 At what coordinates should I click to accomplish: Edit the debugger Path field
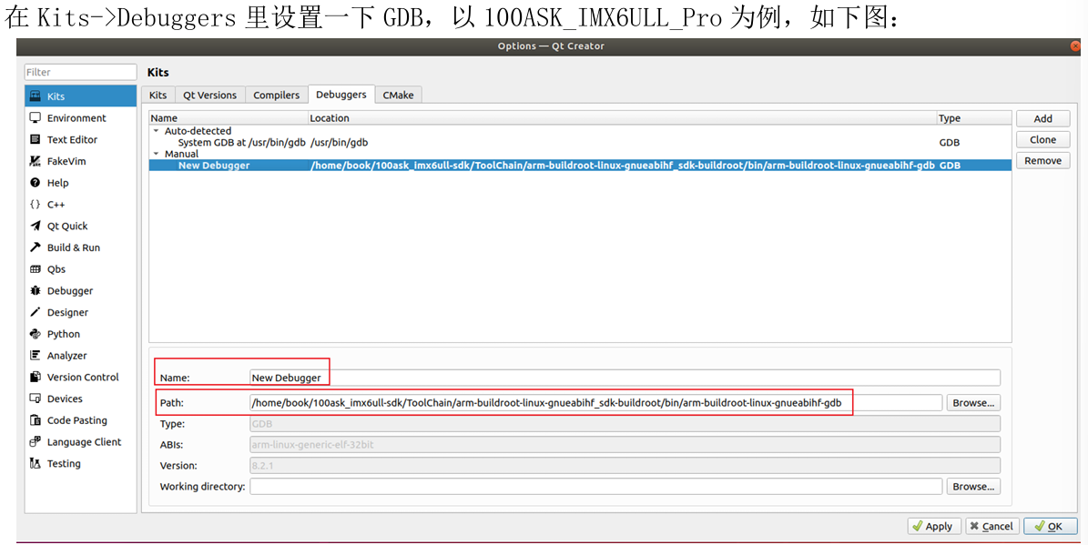(596, 403)
